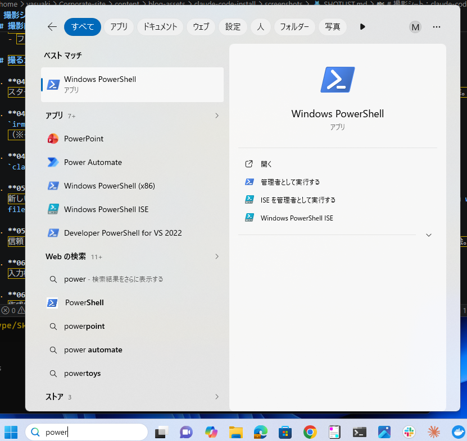Select the powertoys web search suggestion
The width and height of the screenshot is (467, 441).
tap(132, 373)
